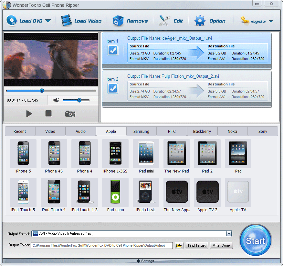
Task: Pick the iPod classic profile
Action: tap(146, 195)
